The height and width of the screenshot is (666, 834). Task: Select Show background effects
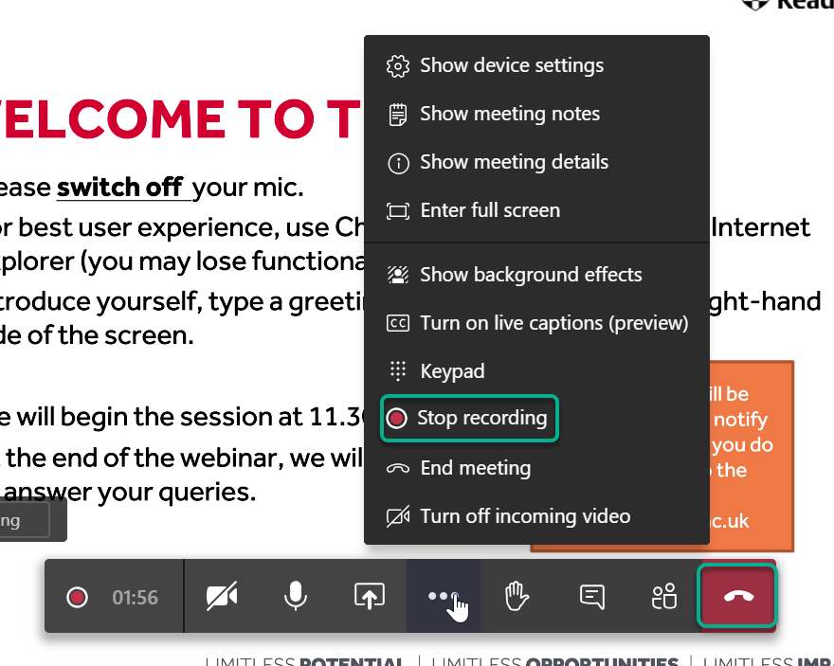[531, 275]
